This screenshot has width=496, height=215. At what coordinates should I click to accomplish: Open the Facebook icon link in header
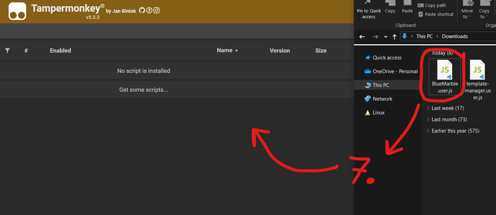149,10
